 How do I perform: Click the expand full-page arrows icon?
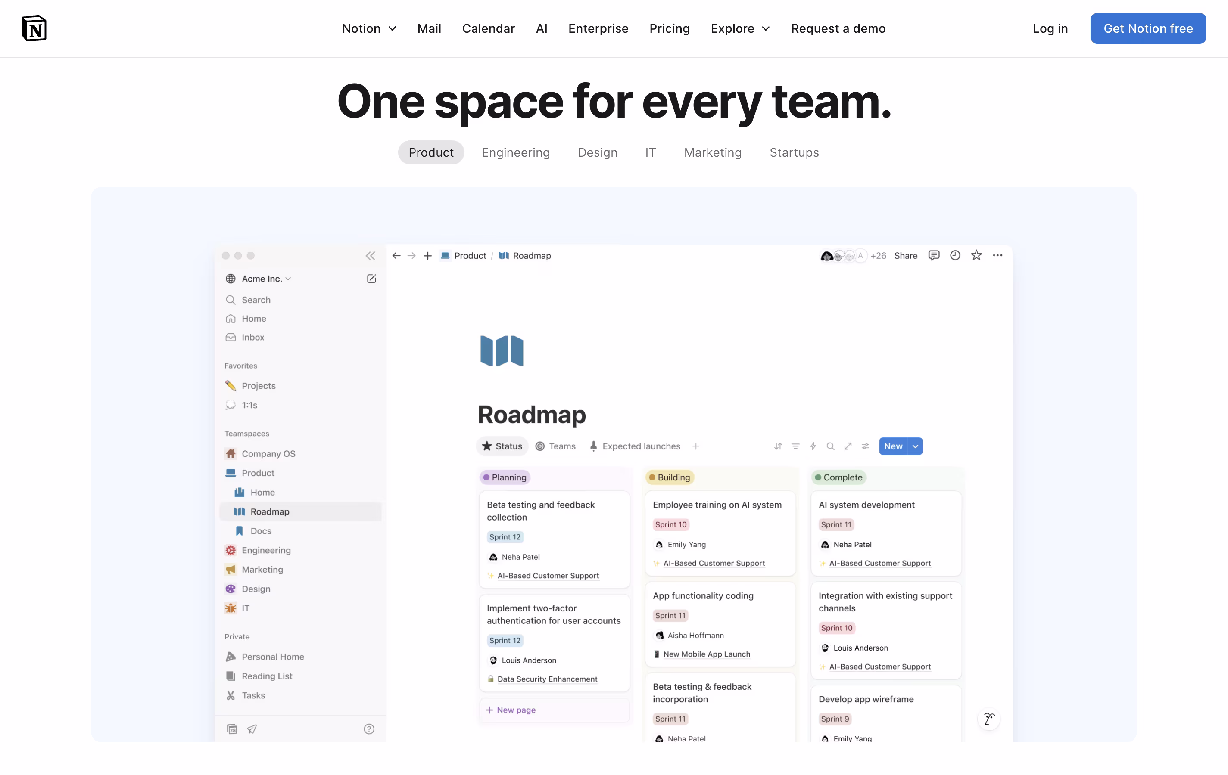[848, 446]
